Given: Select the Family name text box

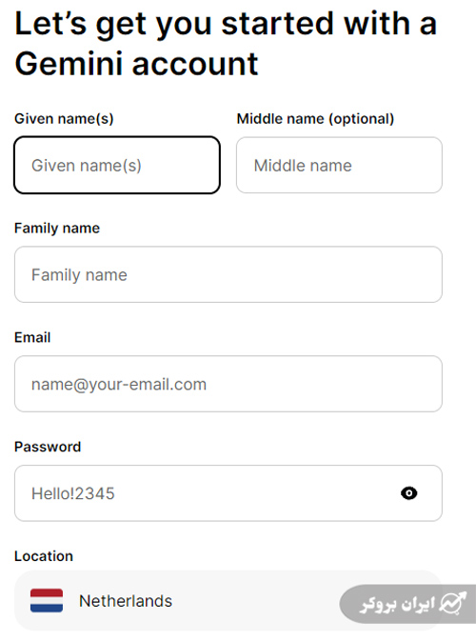Looking at the screenshot, I should [x=228, y=274].
